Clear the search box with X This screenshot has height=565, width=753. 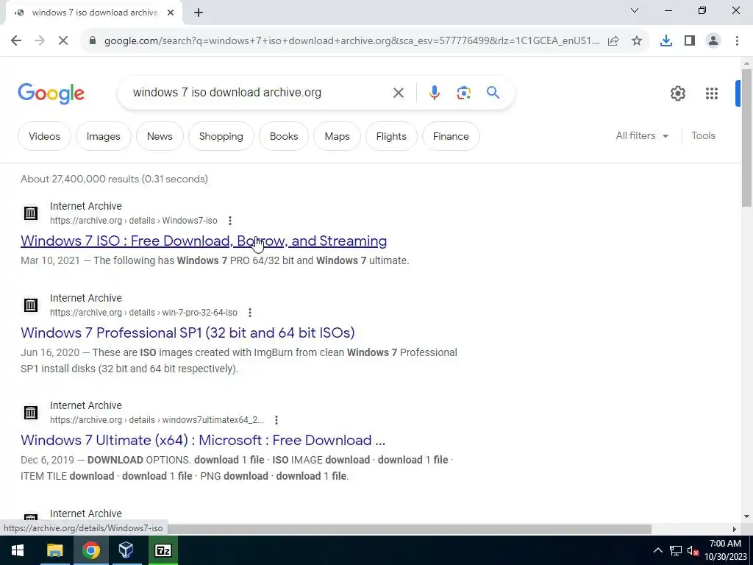tap(398, 93)
